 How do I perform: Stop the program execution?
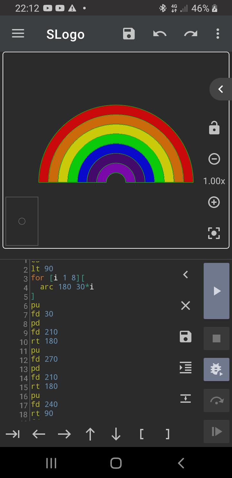tap(217, 338)
